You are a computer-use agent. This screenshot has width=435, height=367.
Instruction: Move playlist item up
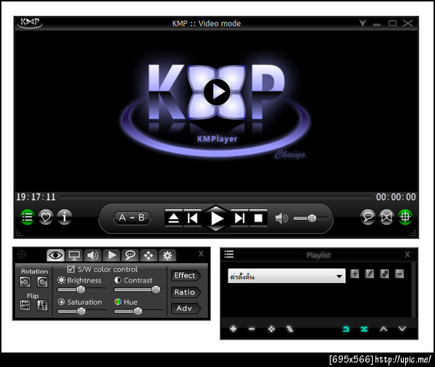tap(384, 329)
